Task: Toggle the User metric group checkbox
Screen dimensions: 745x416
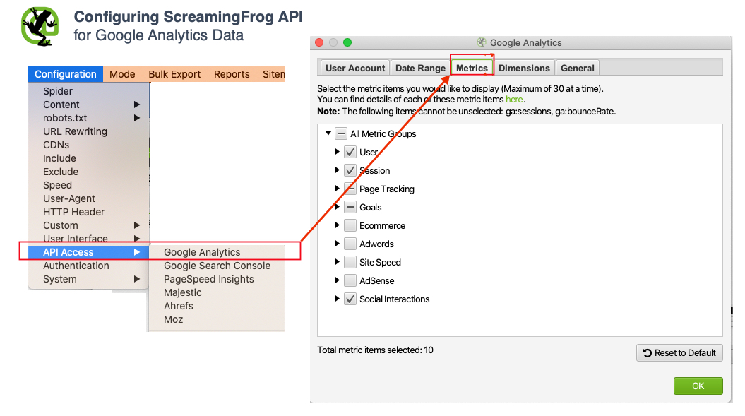Action: click(350, 152)
